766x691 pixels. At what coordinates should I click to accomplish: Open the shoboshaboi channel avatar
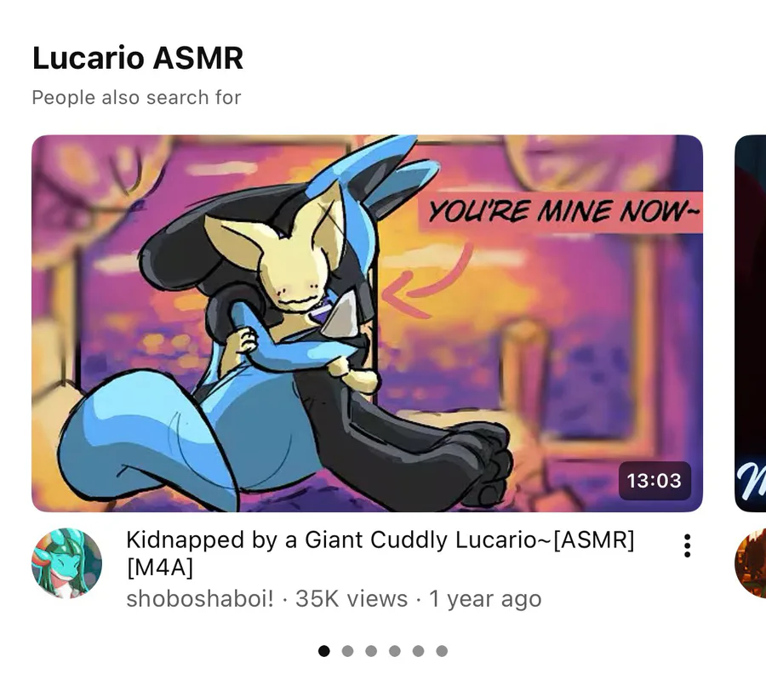67,563
